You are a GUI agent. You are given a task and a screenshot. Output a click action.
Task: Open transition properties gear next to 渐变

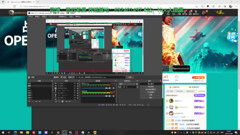(x=137, y=84)
